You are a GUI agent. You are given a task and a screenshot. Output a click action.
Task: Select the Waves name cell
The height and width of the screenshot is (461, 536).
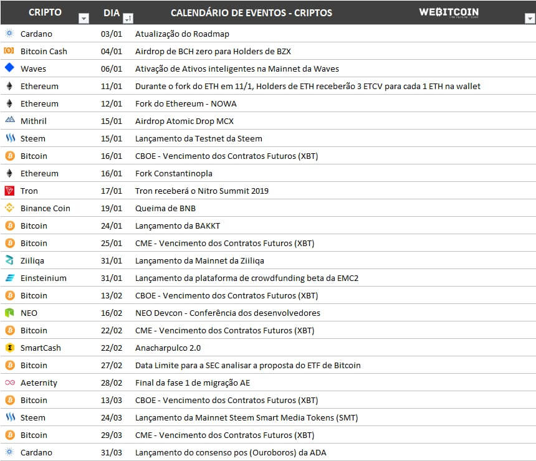click(33, 69)
